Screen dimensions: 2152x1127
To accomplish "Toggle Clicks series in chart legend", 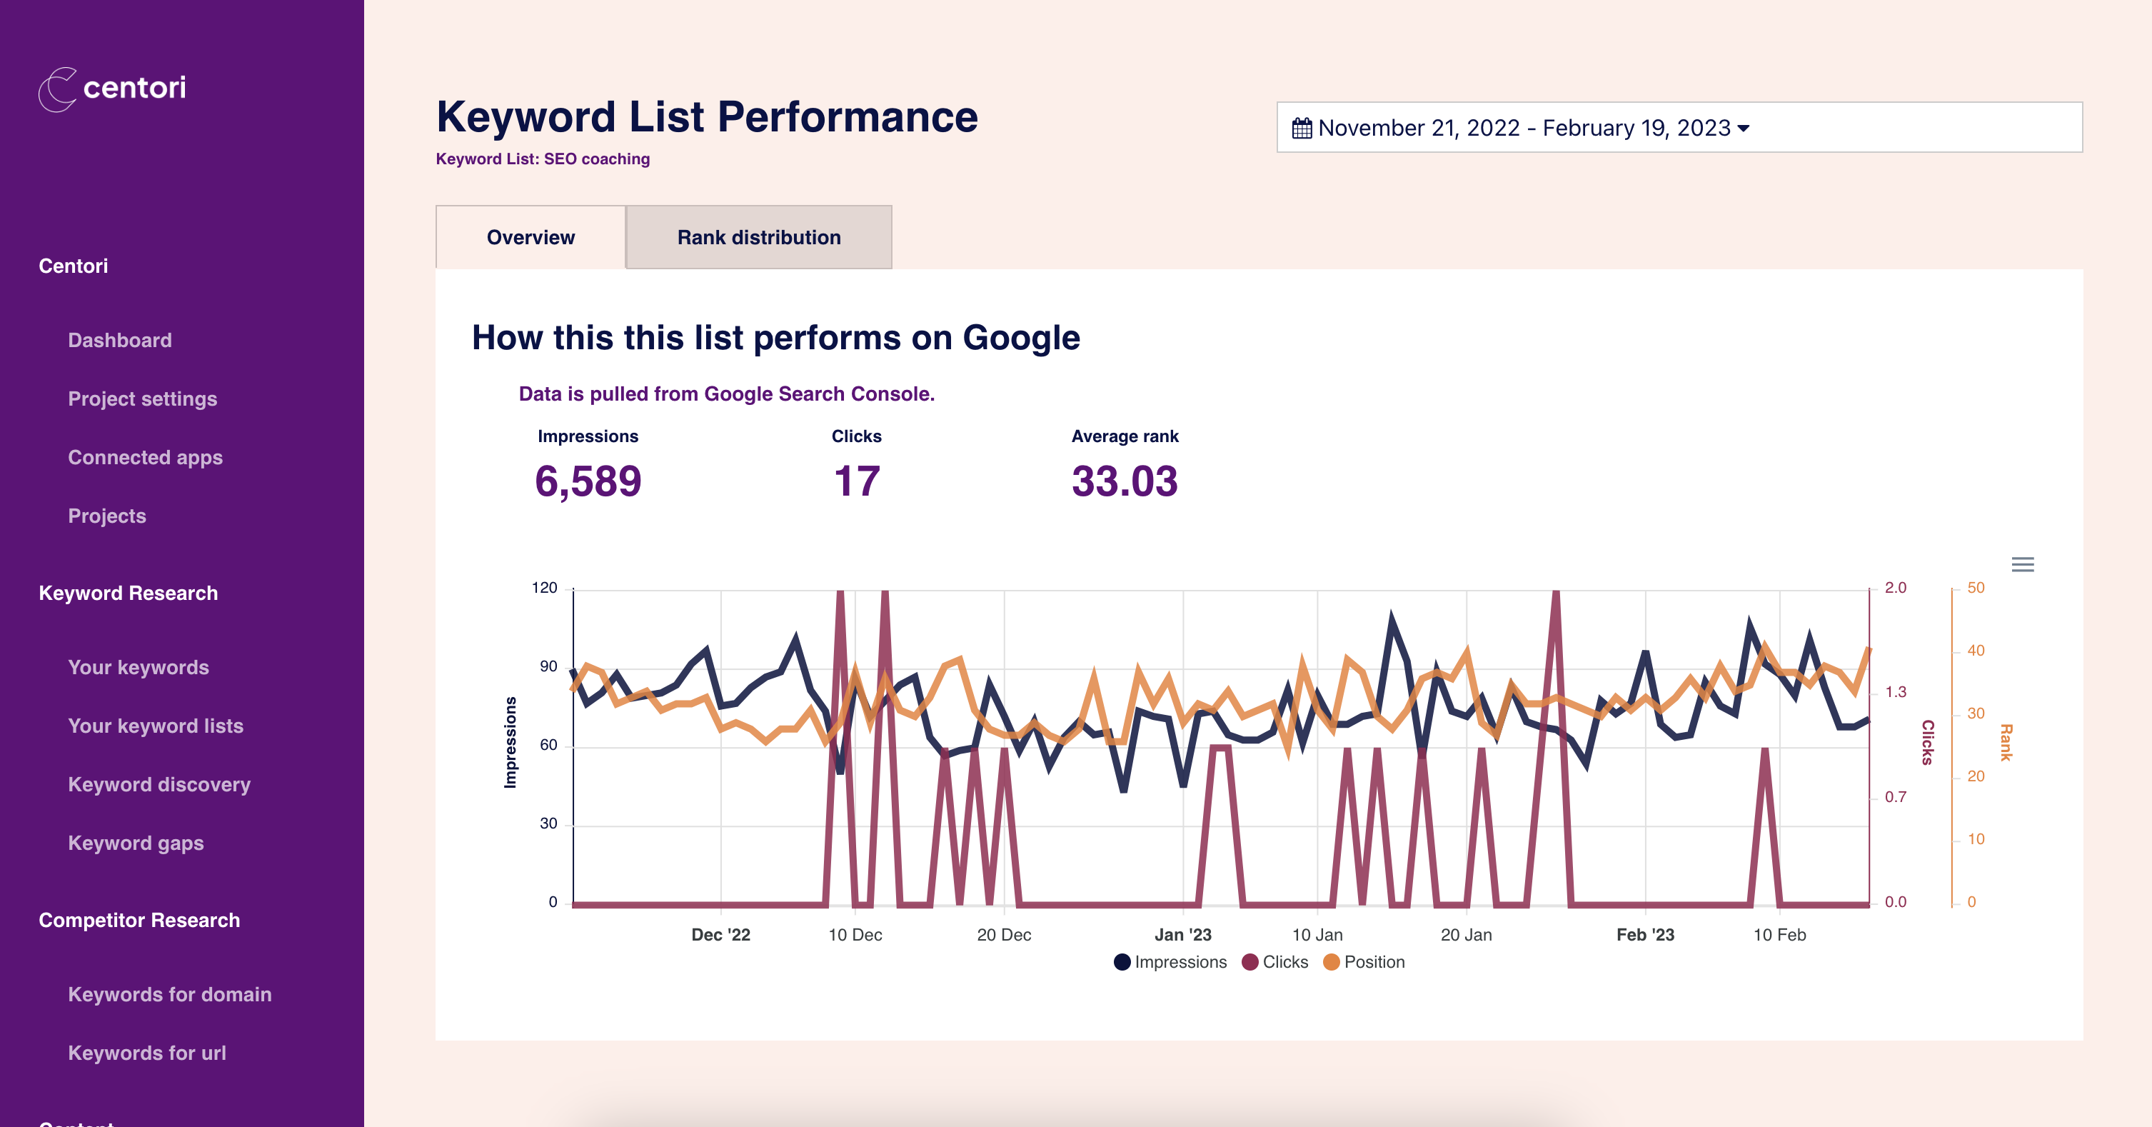I will (x=1274, y=961).
